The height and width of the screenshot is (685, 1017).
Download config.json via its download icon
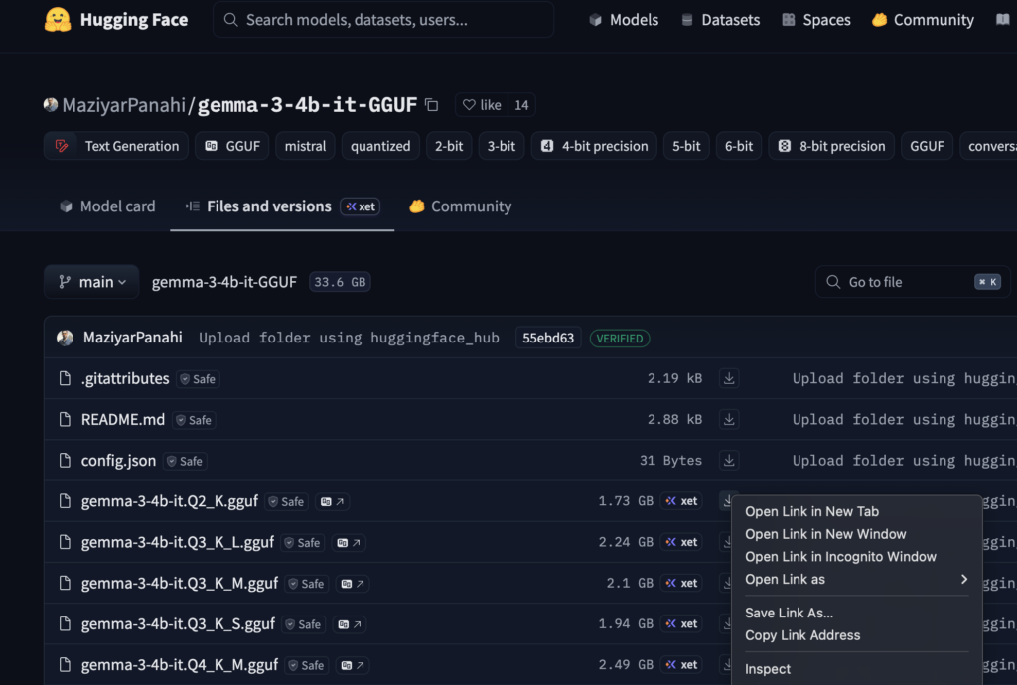pyautogui.click(x=729, y=461)
